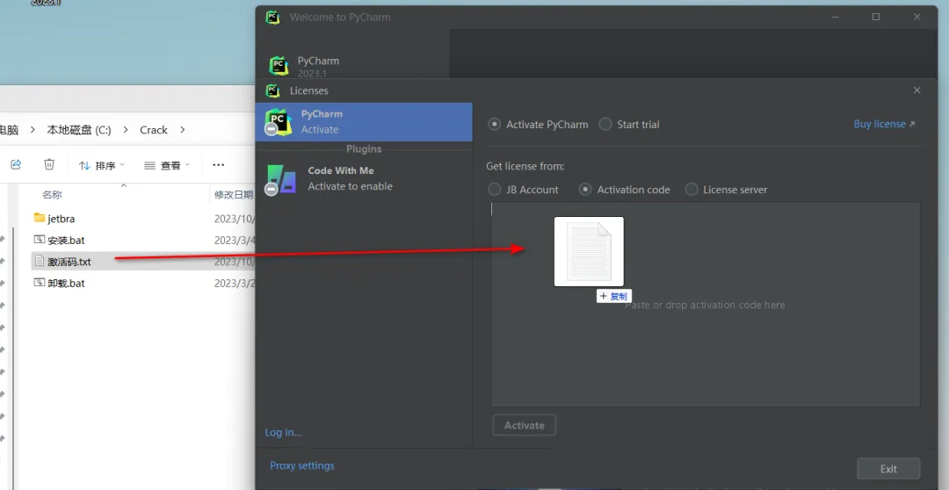Sort by the 修改日期 column header
Image resolution: width=949 pixels, height=490 pixels.
coord(234,194)
